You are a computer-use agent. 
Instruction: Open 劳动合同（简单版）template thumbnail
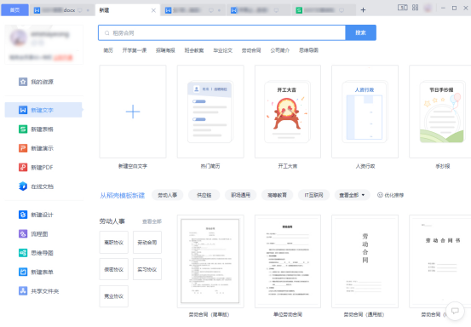(x=210, y=261)
